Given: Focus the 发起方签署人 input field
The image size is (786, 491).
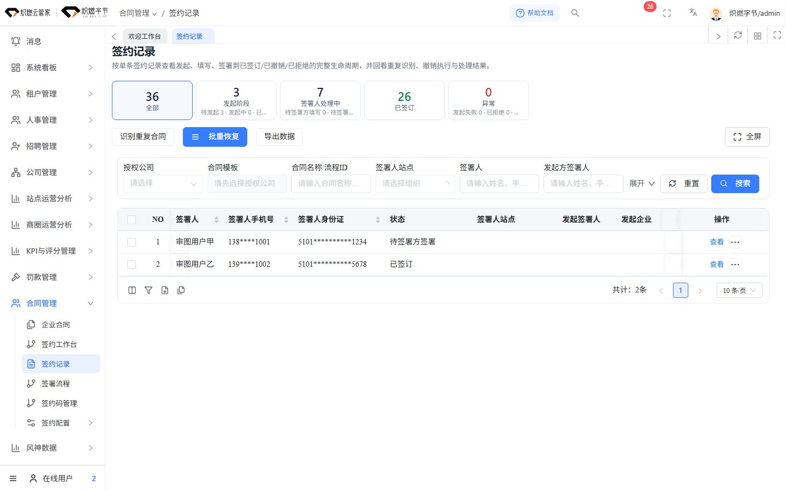Looking at the screenshot, I should pos(583,184).
